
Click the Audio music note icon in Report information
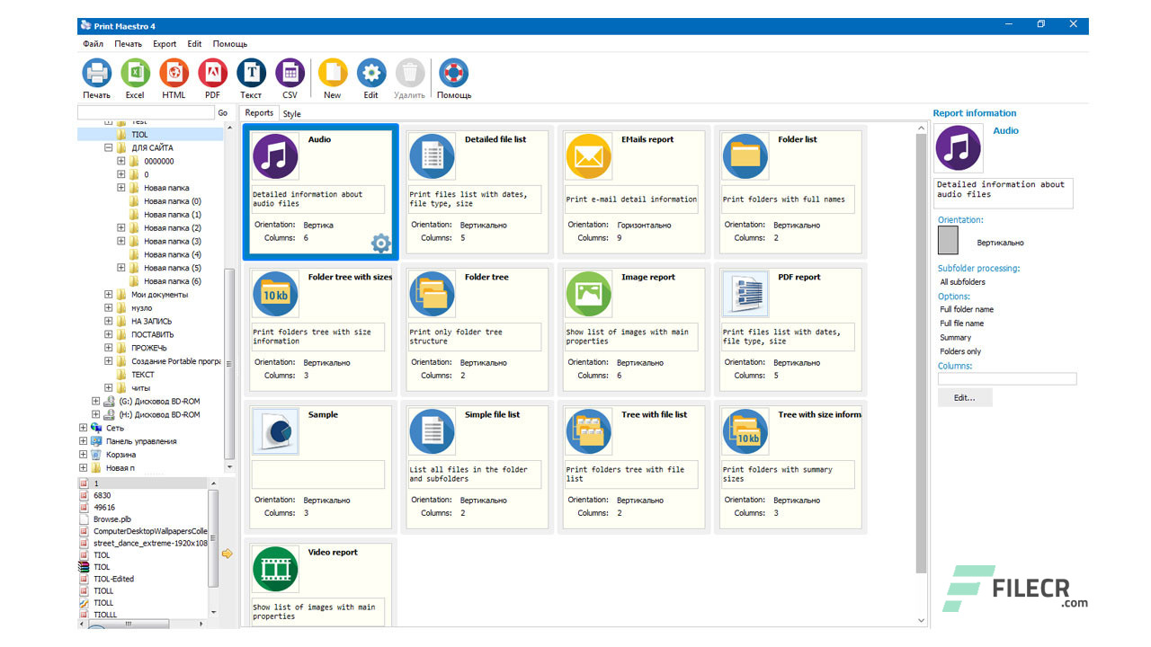point(958,148)
